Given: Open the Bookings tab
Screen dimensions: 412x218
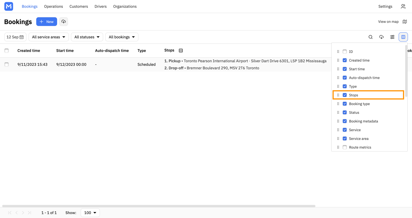Looking at the screenshot, I should click(x=30, y=6).
